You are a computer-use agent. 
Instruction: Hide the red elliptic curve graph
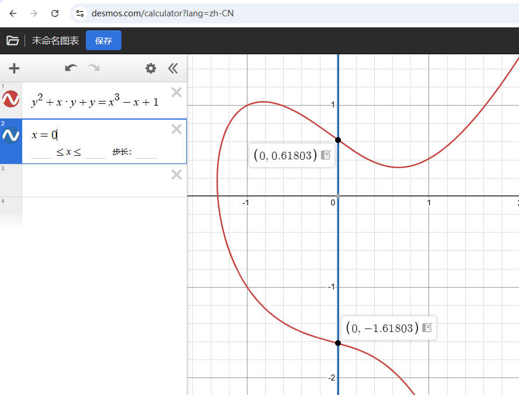11,99
